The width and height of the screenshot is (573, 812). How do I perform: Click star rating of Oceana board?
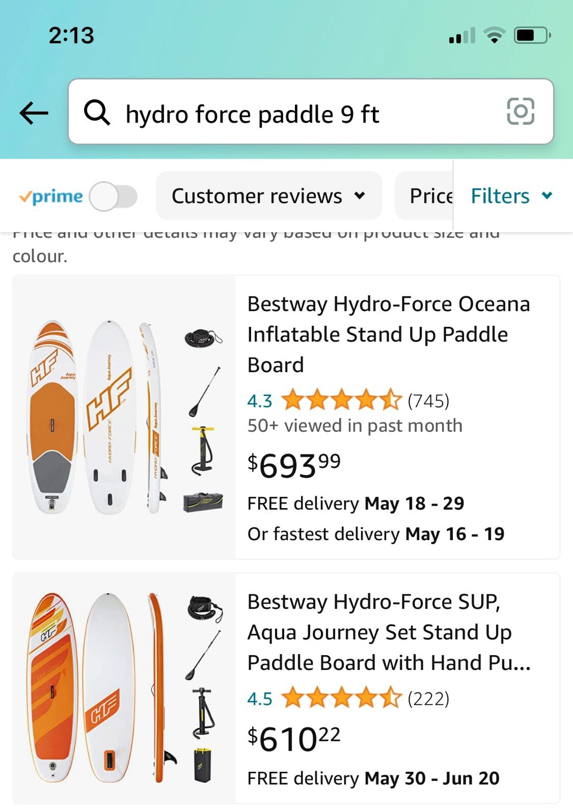point(341,400)
